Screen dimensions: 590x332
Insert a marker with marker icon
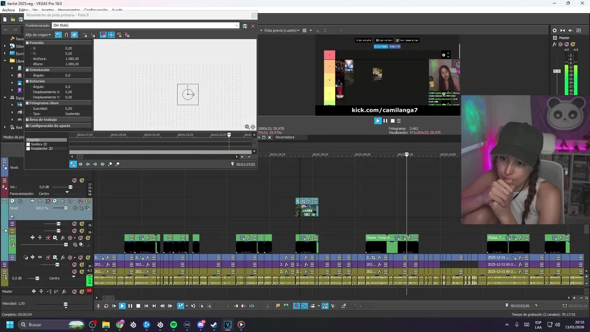pos(278,306)
